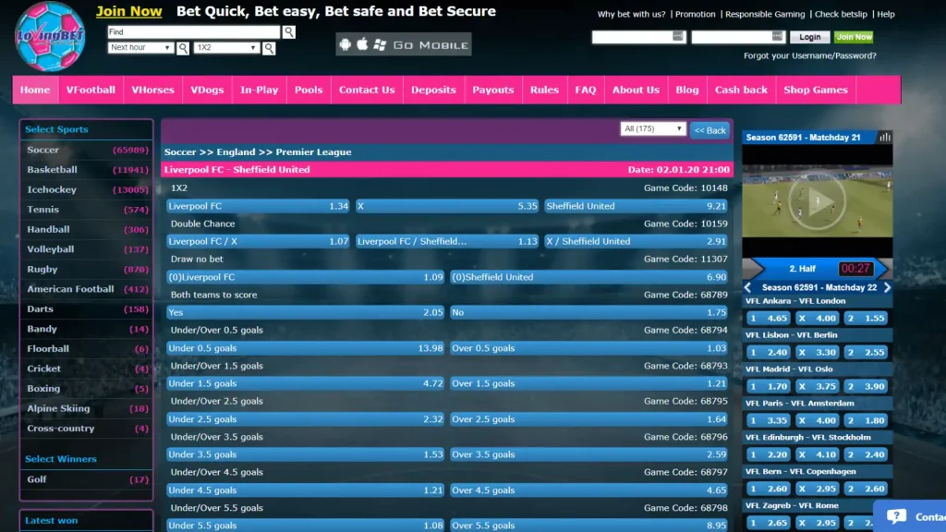Go to next matchday arrow

pos(887,288)
